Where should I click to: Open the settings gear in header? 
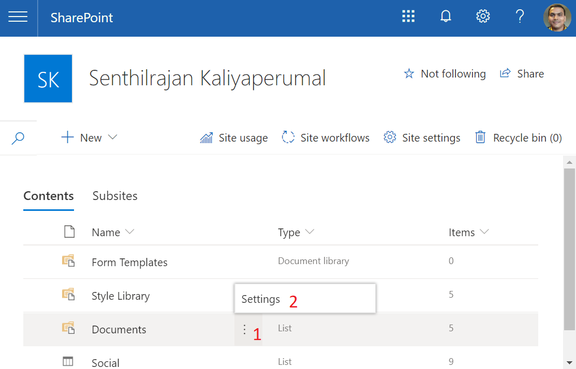tap(483, 17)
